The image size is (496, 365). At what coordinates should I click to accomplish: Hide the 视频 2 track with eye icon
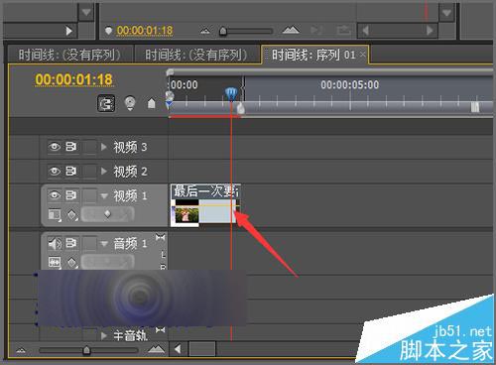(x=55, y=171)
